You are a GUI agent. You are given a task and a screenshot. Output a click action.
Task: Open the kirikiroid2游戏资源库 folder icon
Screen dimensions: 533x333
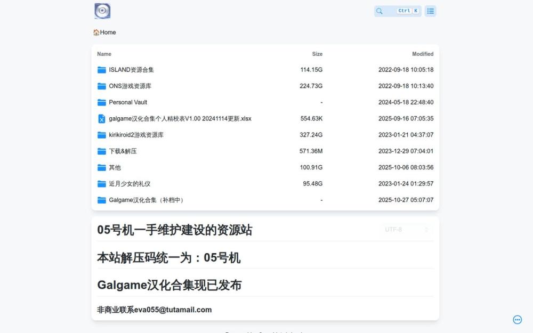coord(102,135)
